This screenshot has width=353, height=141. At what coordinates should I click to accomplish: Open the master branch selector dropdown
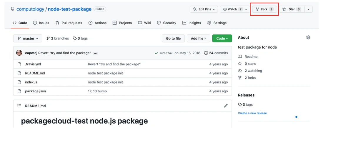pos(28,38)
